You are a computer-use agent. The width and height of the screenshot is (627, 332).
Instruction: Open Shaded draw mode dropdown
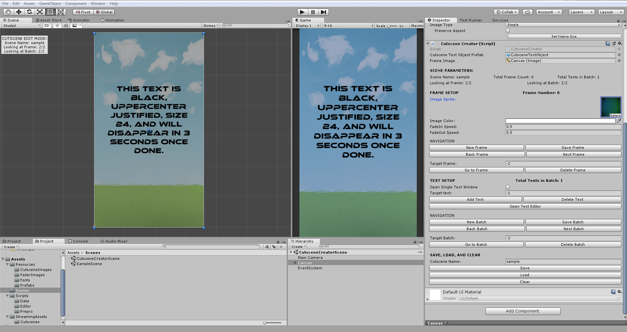[21, 25]
